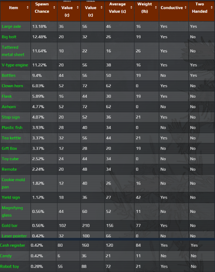Open the Cash register link
215x272 pixels.
click(x=12, y=245)
